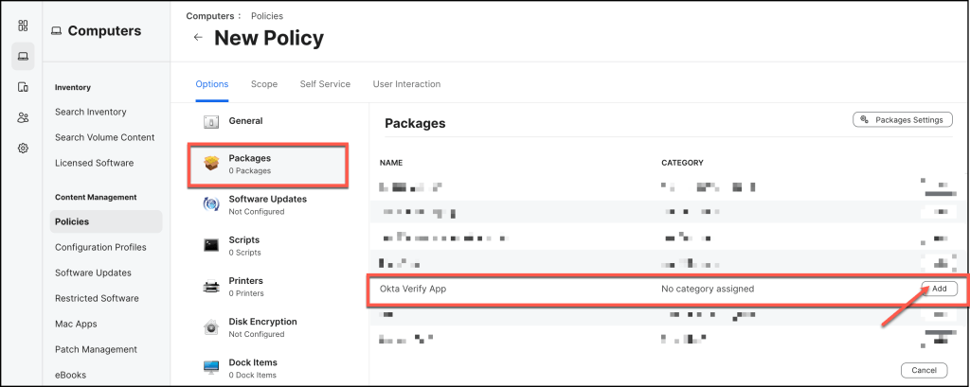The image size is (970, 387).
Task: Click the back arrow beside New Policy
Action: pyautogui.click(x=198, y=38)
